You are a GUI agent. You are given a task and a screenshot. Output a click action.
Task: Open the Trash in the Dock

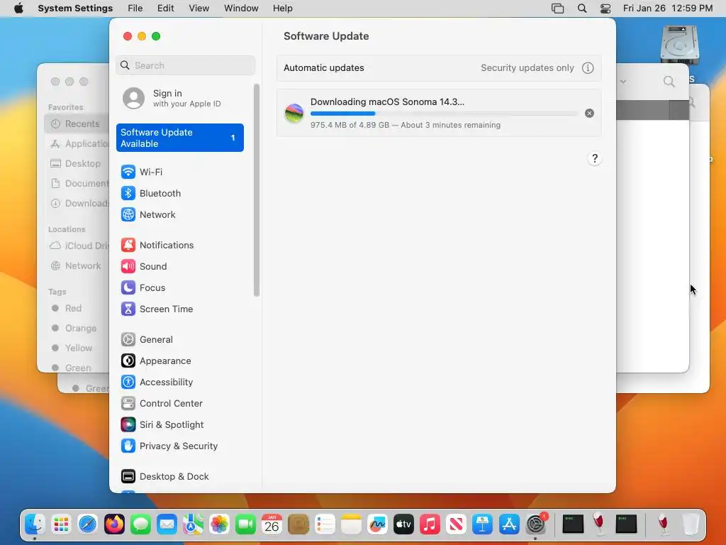point(691,524)
